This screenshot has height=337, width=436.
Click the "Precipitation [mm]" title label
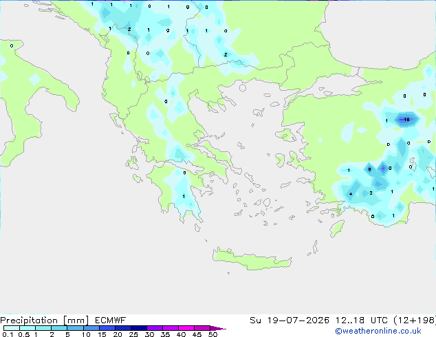45,320
